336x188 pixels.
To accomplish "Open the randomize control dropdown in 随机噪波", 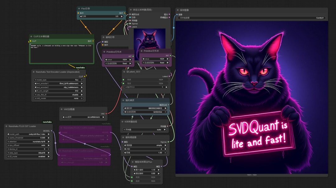I will click(x=146, y=112).
